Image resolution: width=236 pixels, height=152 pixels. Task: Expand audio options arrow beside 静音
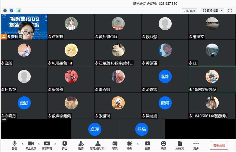point(22,144)
